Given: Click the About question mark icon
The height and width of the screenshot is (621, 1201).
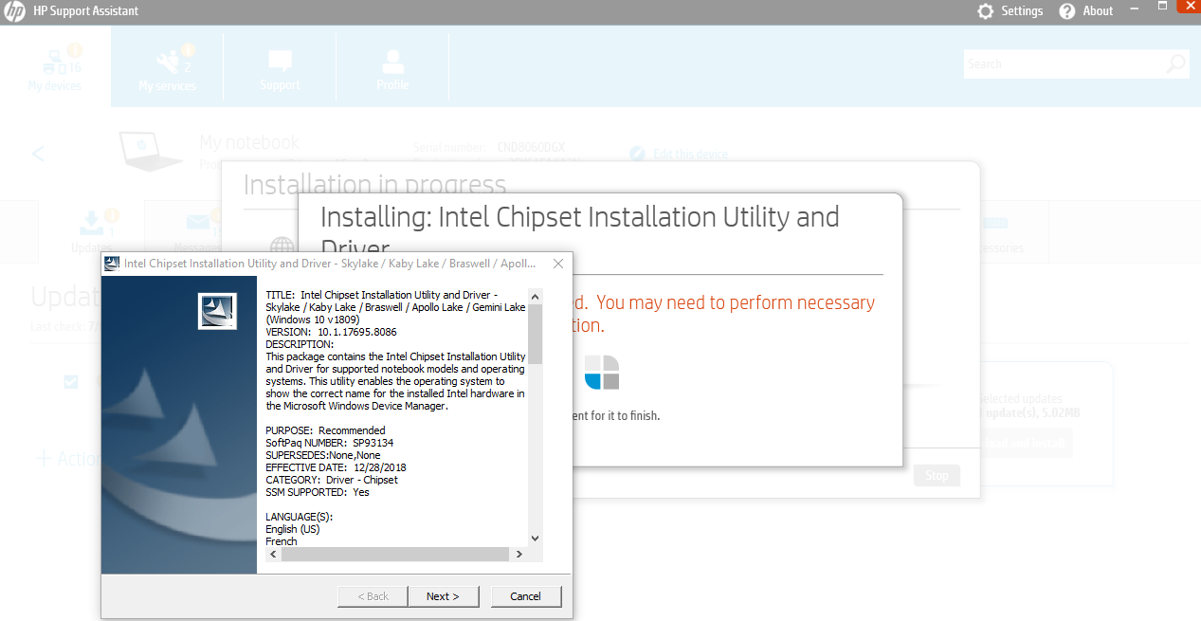Looking at the screenshot, I should [x=1065, y=10].
